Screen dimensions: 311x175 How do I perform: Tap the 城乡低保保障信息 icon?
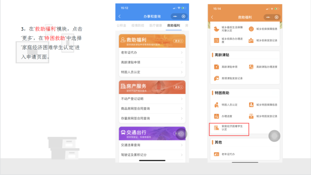pyautogui.click(x=251, y=29)
